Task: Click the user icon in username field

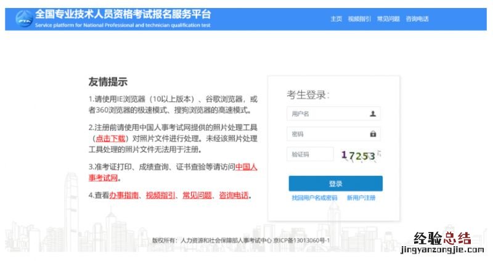Action: point(373,114)
